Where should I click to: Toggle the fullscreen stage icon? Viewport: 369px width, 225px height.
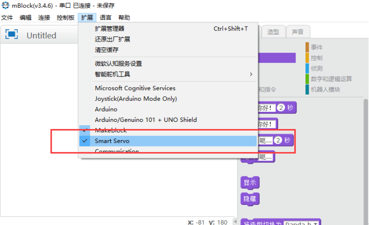tap(11, 35)
